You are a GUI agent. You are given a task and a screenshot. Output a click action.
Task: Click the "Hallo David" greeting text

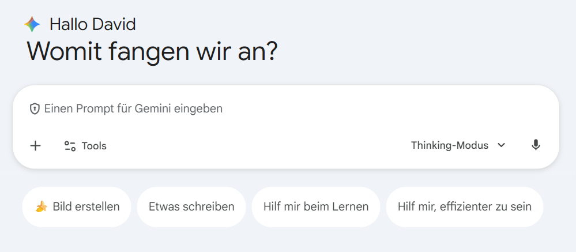[92, 24]
